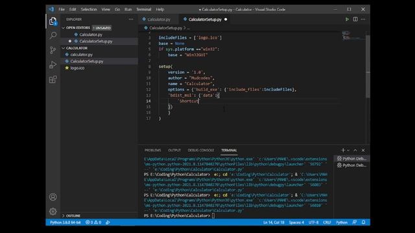Run the Python file with play icon
The image size is (415, 233).
point(347,19)
